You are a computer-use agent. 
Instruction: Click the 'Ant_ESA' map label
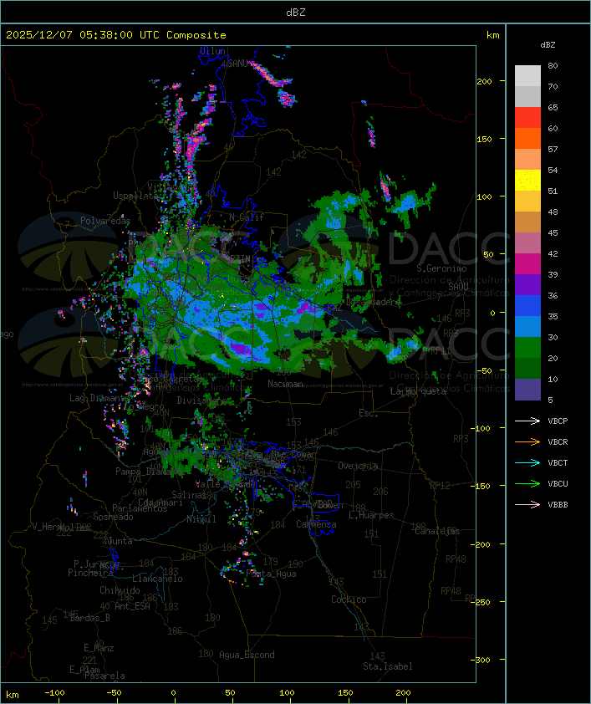click(132, 606)
